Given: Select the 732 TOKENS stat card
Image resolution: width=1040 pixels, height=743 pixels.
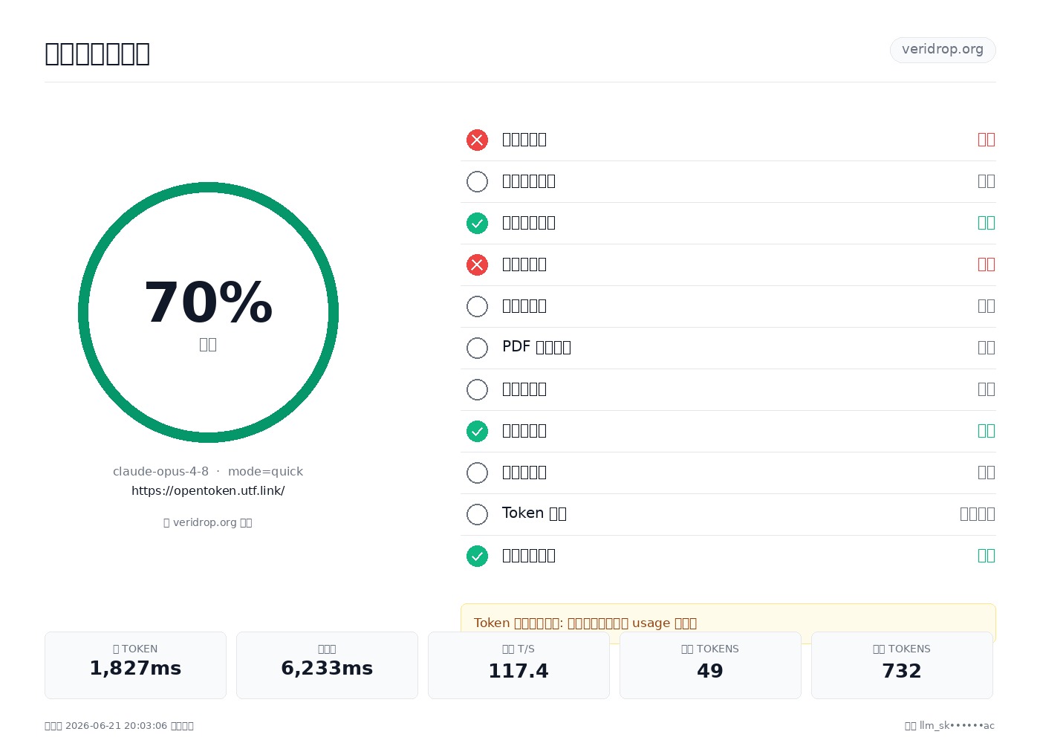Looking at the screenshot, I should [x=902, y=665].
